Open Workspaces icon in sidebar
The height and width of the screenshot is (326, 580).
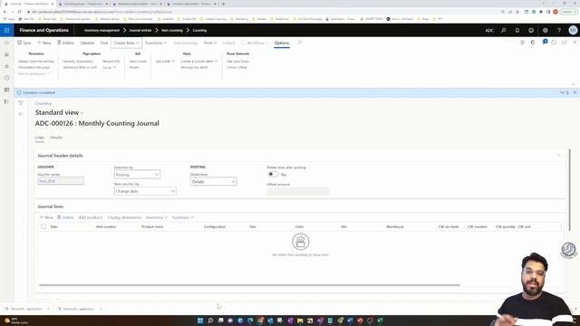click(6, 90)
